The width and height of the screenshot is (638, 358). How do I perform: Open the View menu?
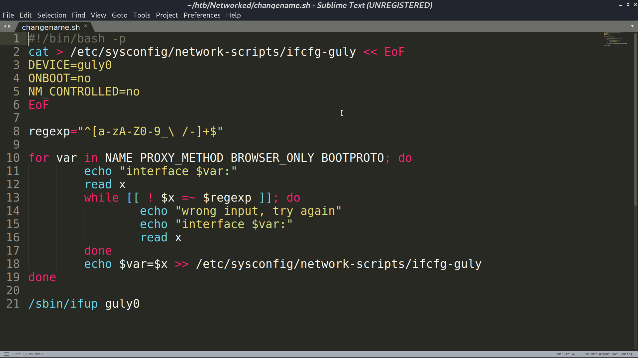click(98, 15)
